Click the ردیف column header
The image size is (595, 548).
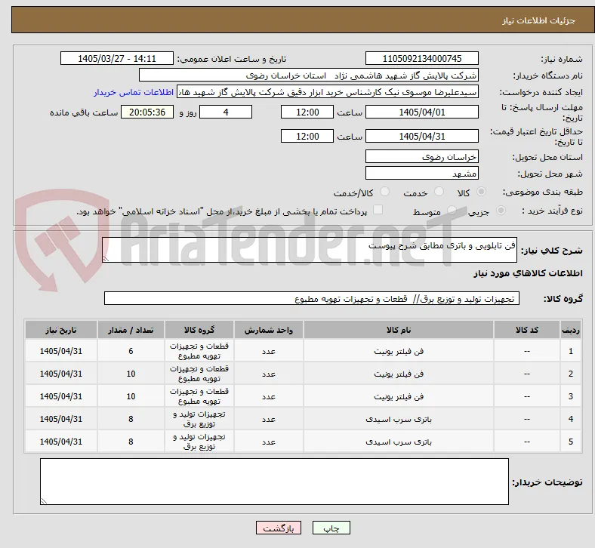coord(570,330)
